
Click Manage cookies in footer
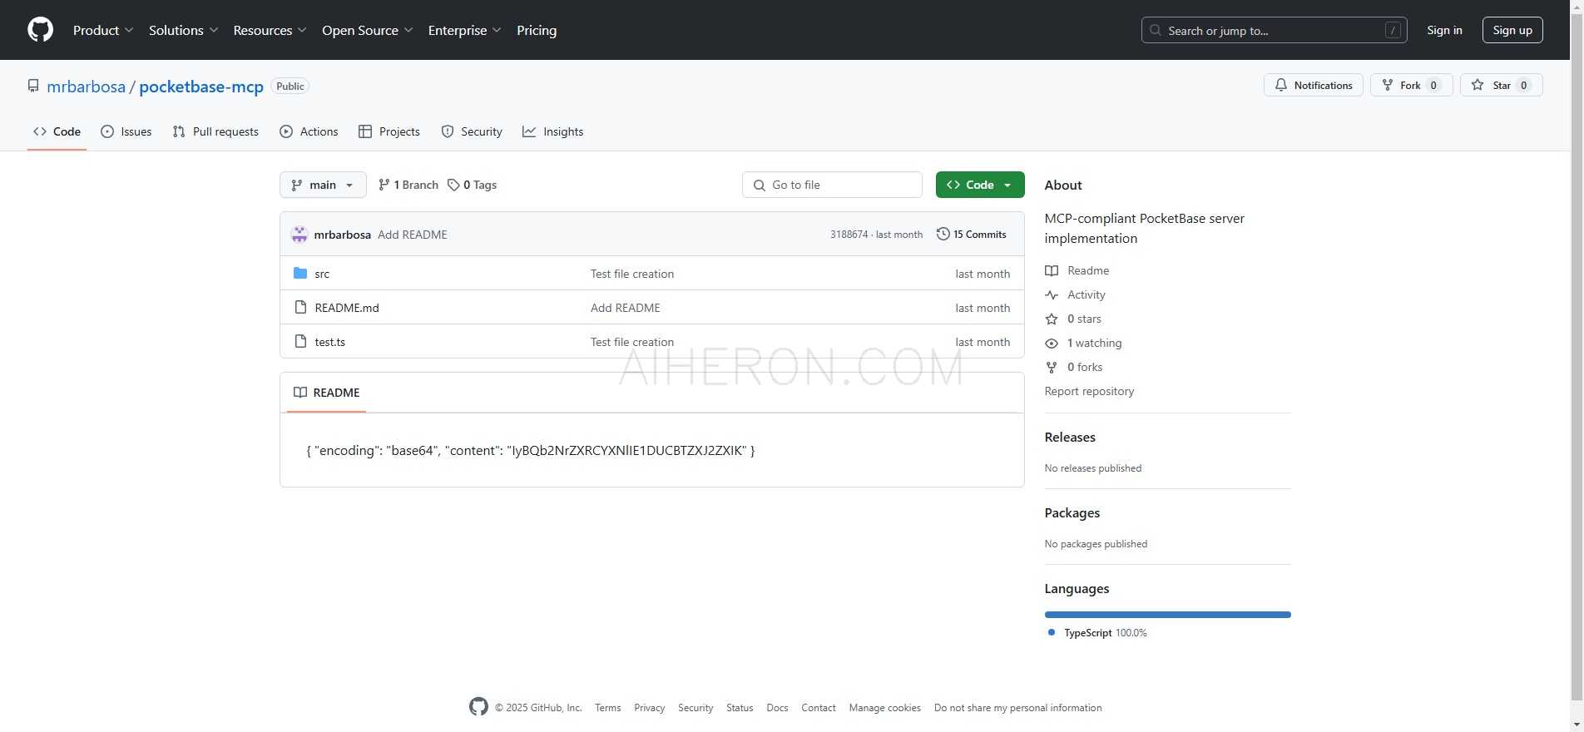pyautogui.click(x=884, y=708)
